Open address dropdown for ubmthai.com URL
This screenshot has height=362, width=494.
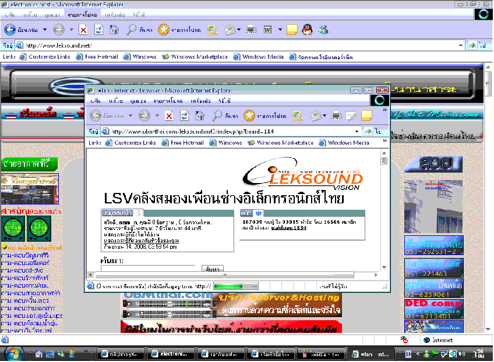357,131
